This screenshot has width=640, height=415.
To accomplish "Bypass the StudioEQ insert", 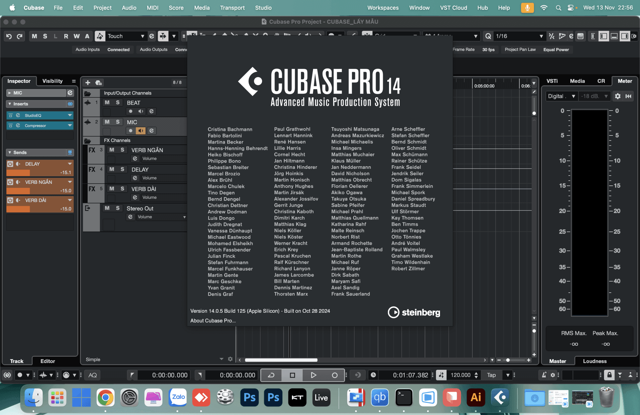I will (10, 115).
